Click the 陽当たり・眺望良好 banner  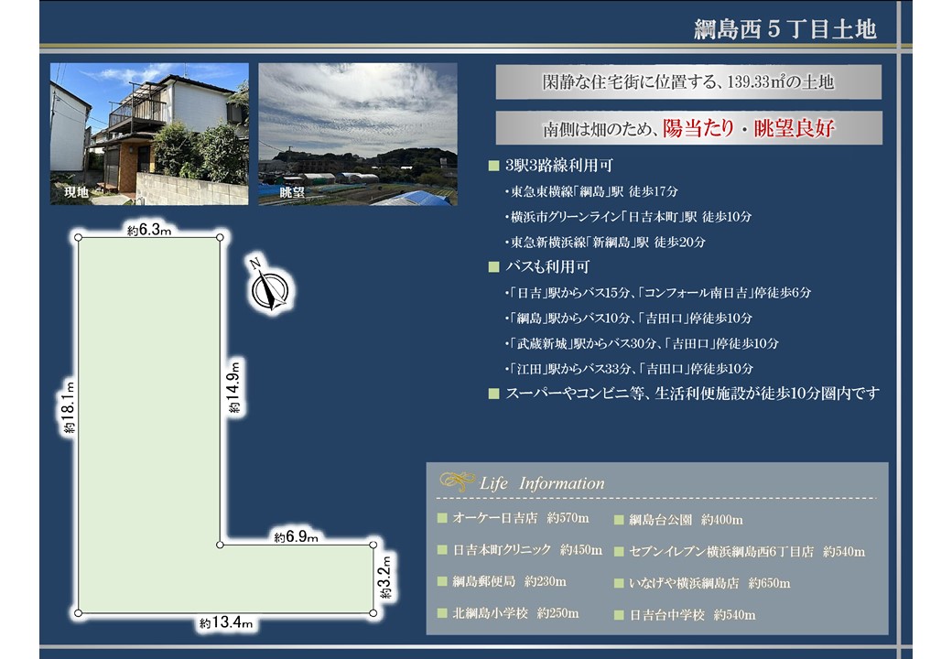[688, 128]
